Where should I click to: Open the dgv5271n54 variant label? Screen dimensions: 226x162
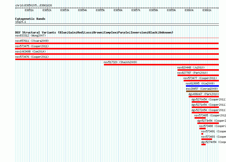pyautogui.click(x=209, y=105)
